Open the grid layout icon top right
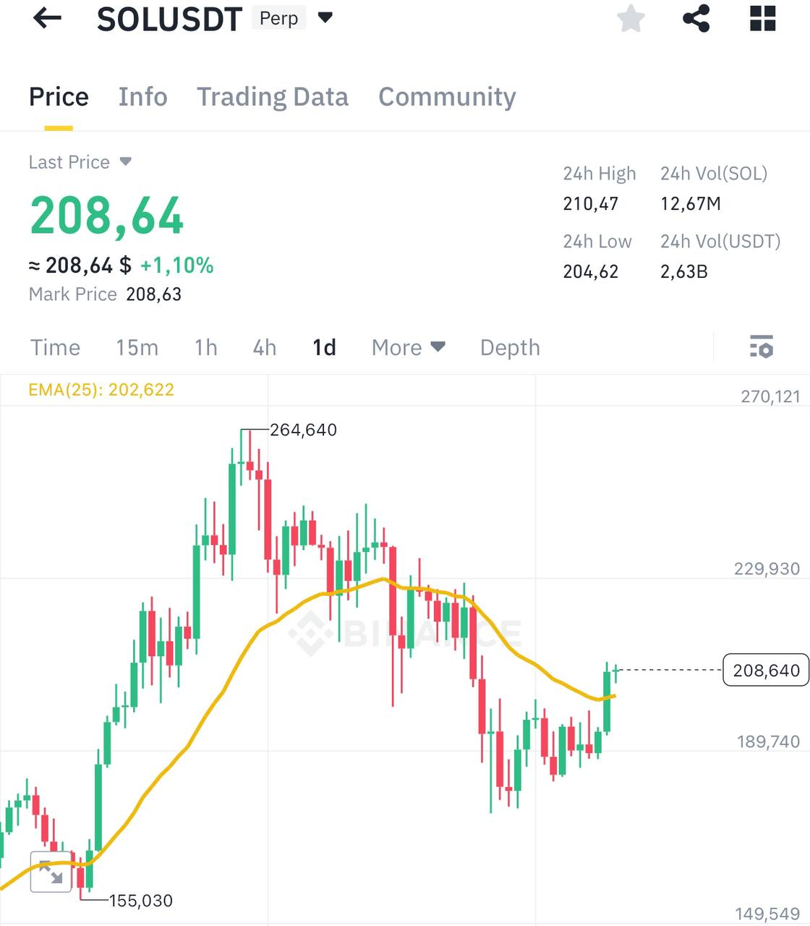This screenshot has width=810, height=926. (x=762, y=20)
